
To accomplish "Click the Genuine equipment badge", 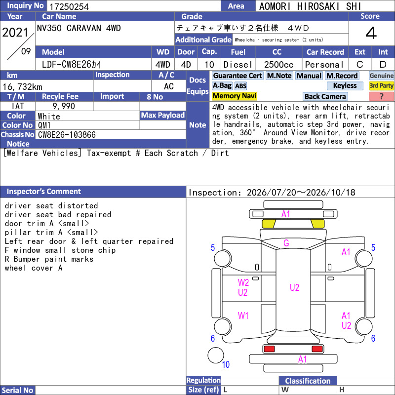I will point(381,76).
